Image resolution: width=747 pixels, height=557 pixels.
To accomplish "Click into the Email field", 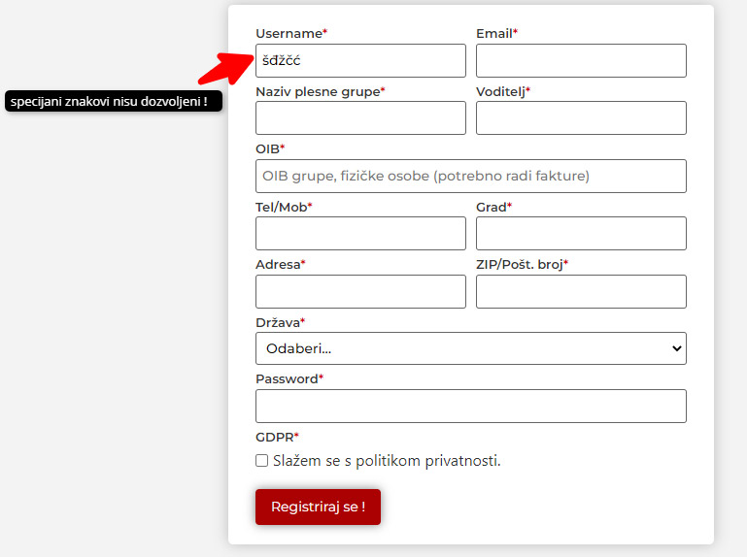I will tap(581, 60).
